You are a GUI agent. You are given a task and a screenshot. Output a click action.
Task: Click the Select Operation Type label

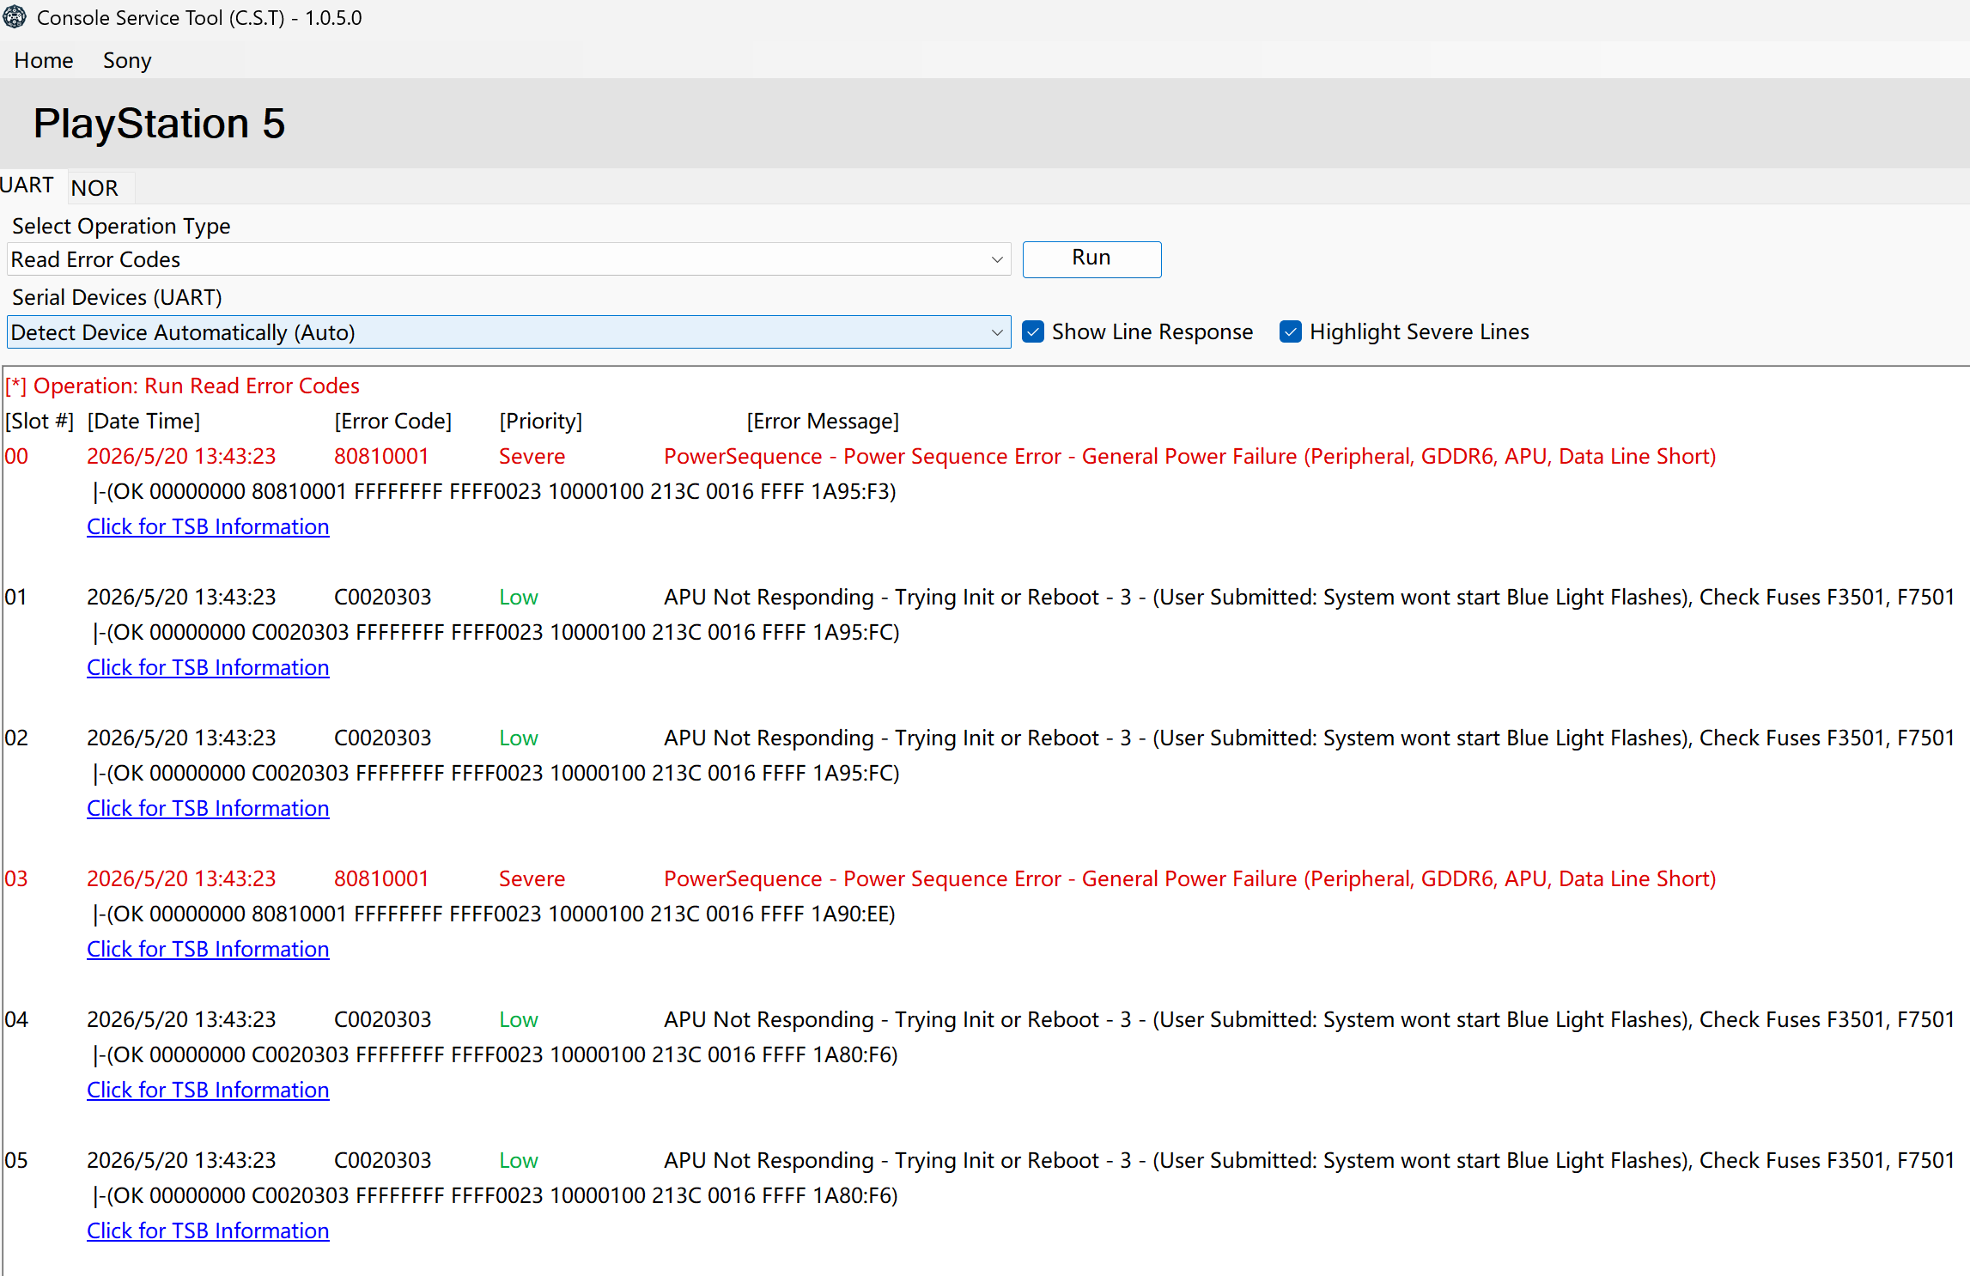pos(121,226)
